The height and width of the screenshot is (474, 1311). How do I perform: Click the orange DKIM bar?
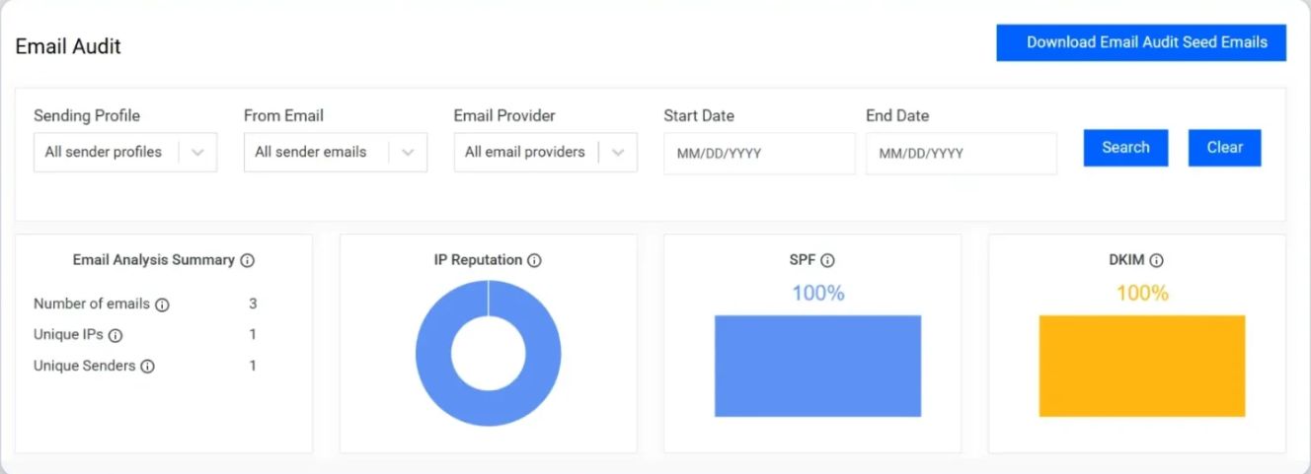[x=1141, y=366]
